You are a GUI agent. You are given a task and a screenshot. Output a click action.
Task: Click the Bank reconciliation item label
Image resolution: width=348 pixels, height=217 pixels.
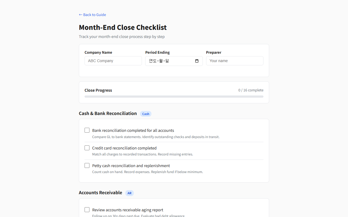[133, 130]
